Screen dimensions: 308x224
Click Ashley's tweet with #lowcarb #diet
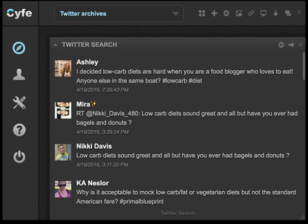(x=185, y=76)
